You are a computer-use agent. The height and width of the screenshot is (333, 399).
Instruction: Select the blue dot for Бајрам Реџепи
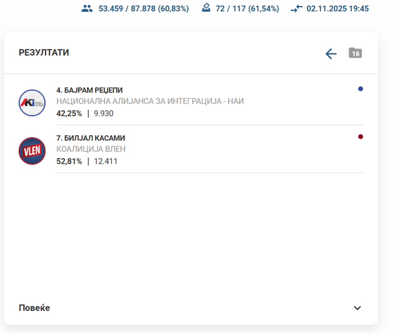(x=360, y=89)
